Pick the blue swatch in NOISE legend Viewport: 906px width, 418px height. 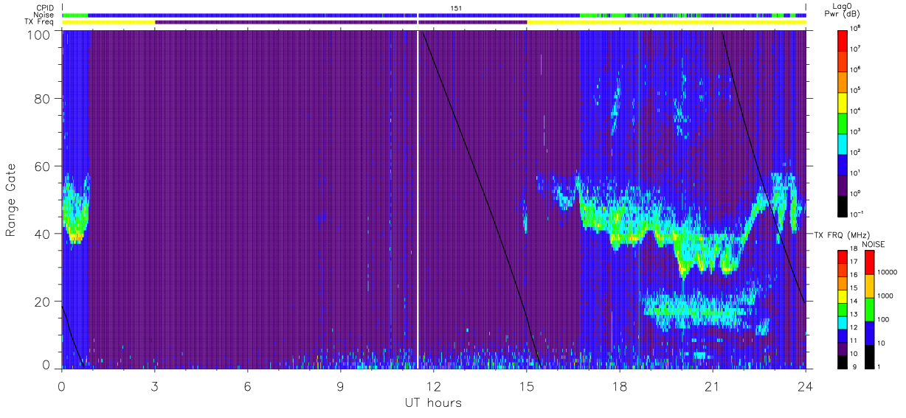[x=869, y=333]
